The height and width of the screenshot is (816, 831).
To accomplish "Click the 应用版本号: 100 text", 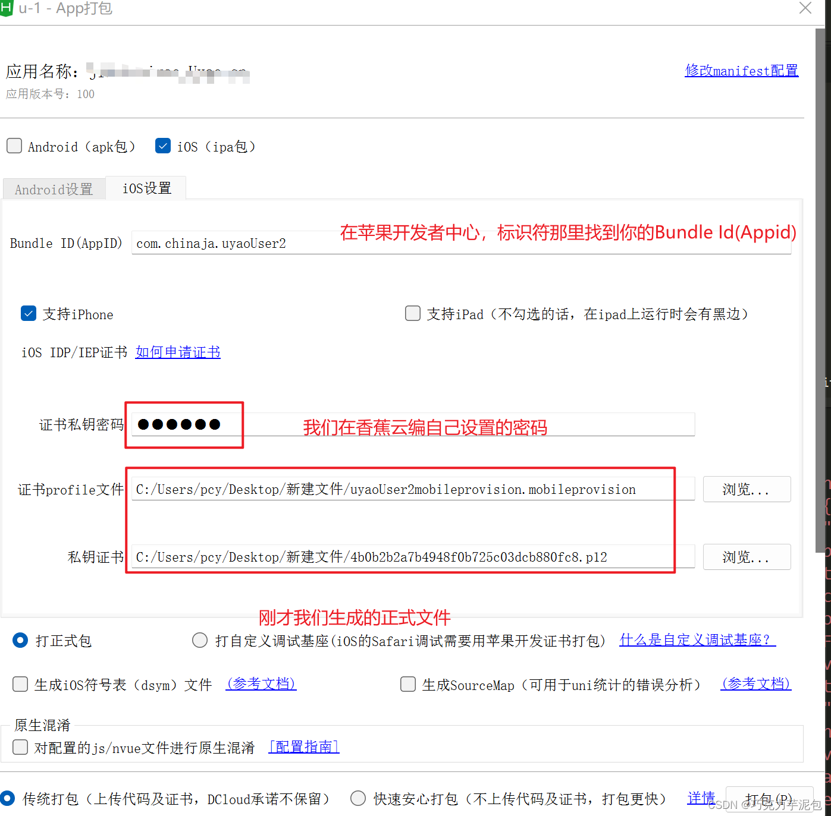I will (50, 94).
